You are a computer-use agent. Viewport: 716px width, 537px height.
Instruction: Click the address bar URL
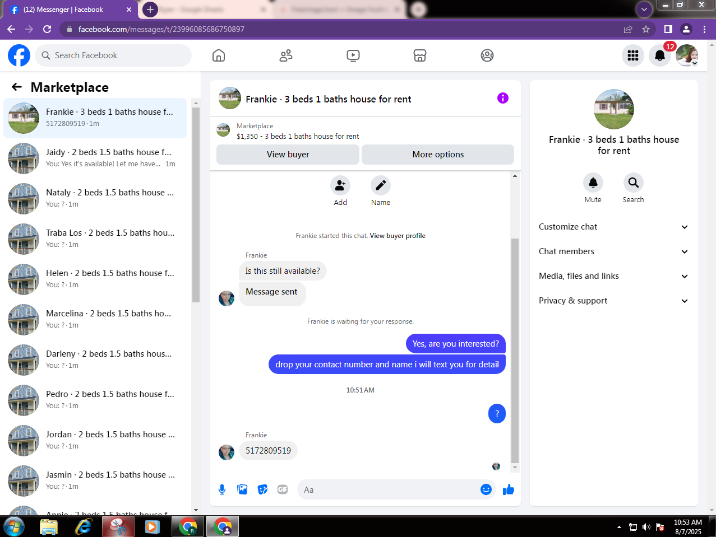coord(161,29)
